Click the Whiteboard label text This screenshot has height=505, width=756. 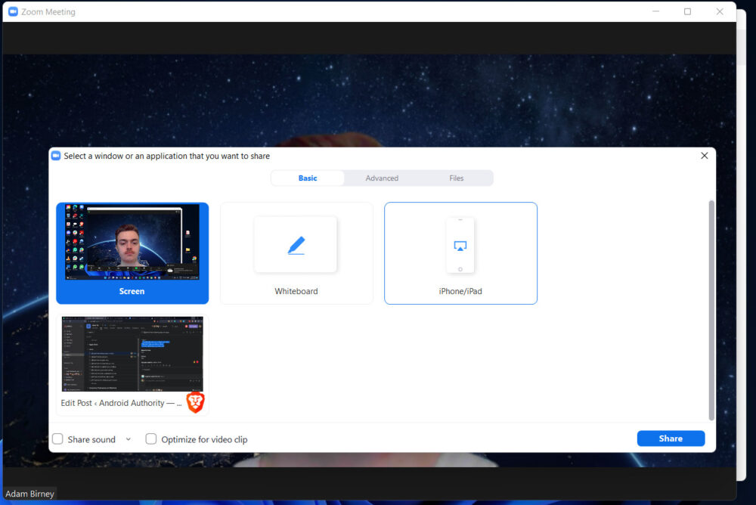pos(296,291)
